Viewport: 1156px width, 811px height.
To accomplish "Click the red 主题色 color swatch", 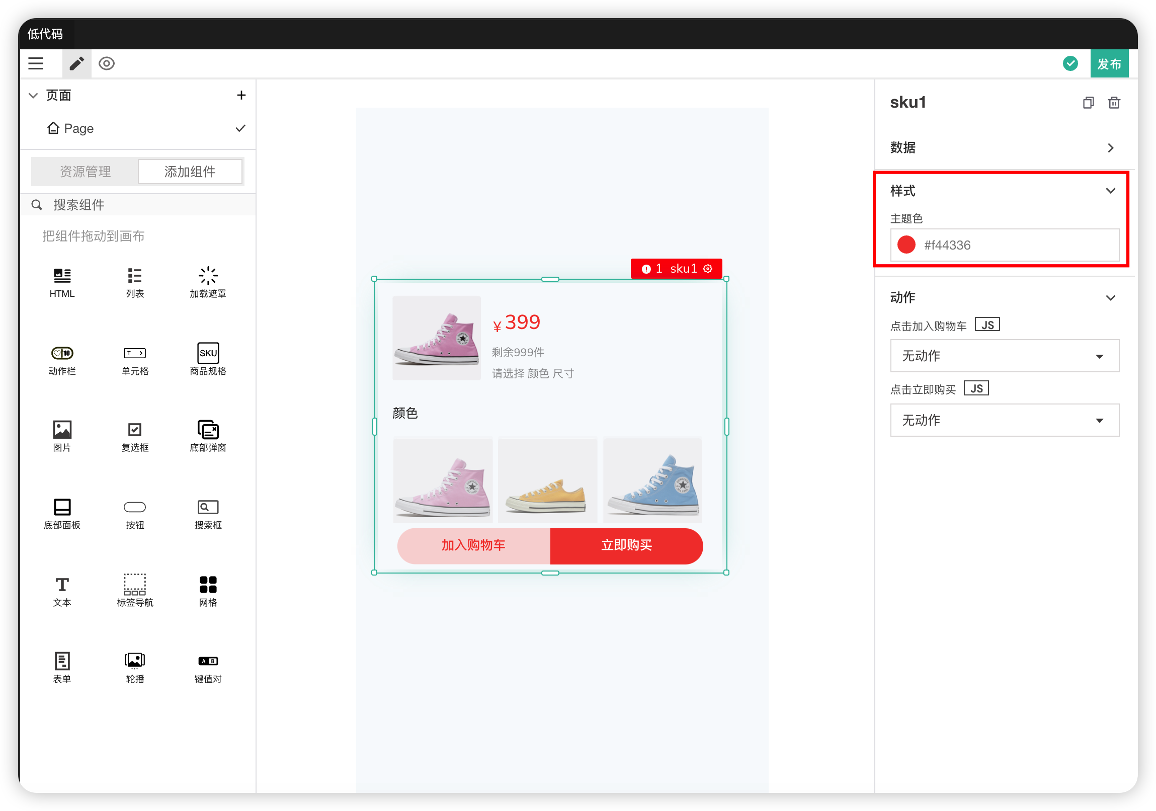I will [906, 245].
